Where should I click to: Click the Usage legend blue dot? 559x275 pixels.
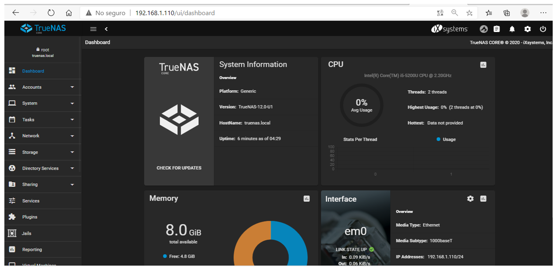coord(438,140)
